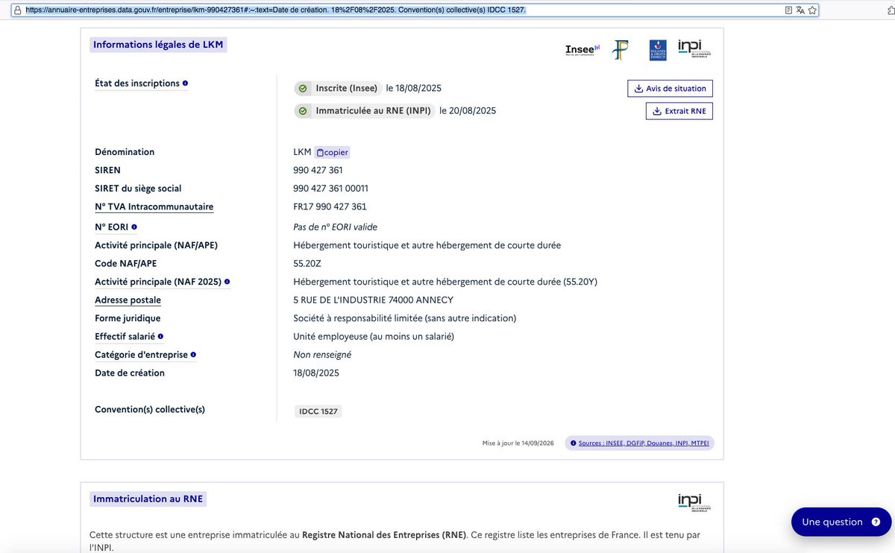Viewport: 895px width, 553px height.
Task: Show info tooltip for Activité principale NAF 2025
Action: 227,282
